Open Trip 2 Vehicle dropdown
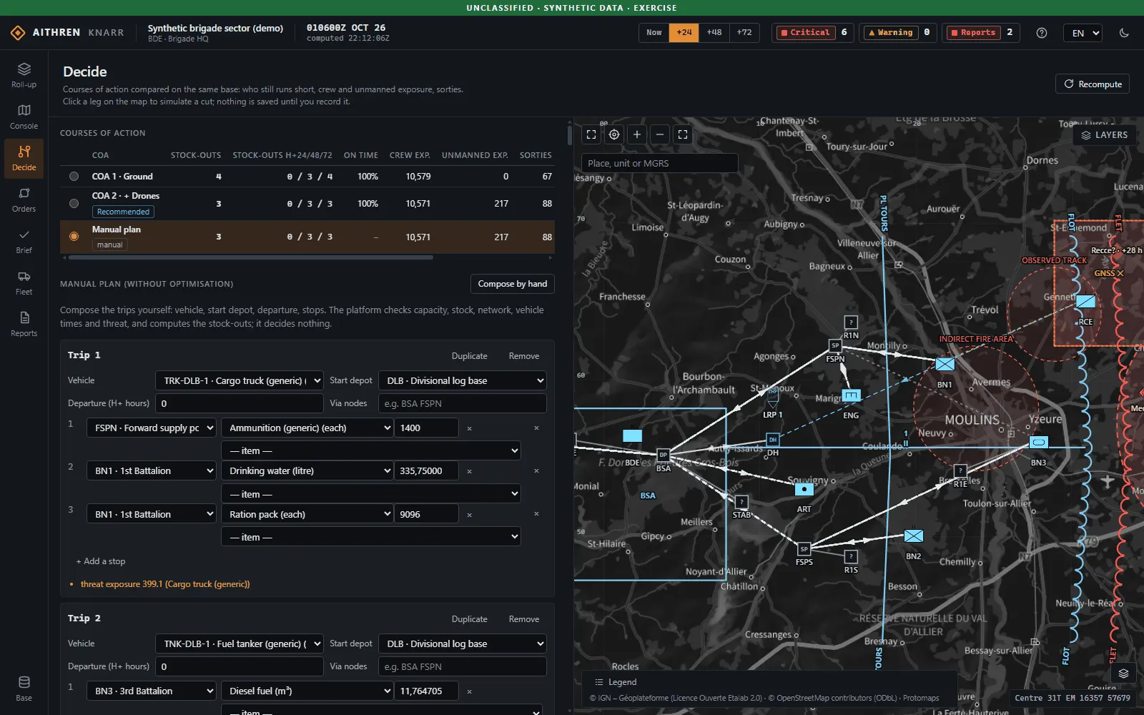1144x715 pixels. (x=239, y=643)
